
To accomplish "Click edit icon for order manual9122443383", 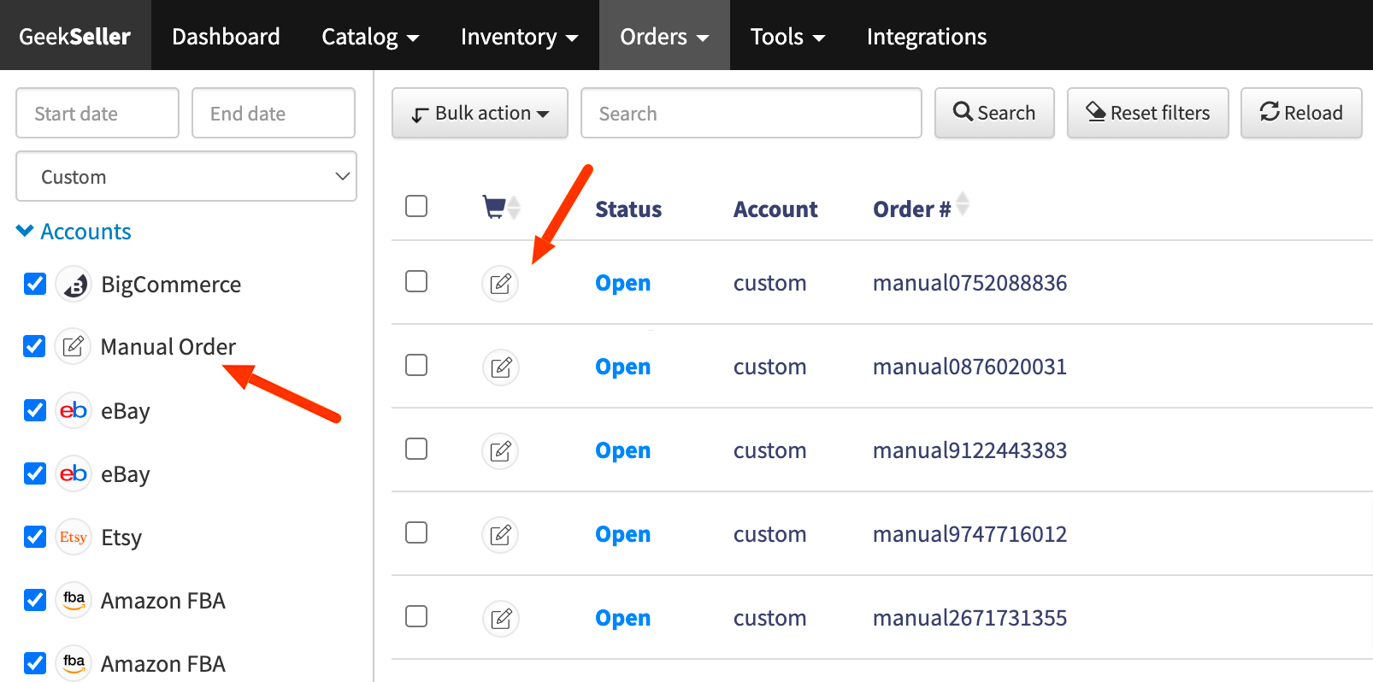I will pos(501,450).
